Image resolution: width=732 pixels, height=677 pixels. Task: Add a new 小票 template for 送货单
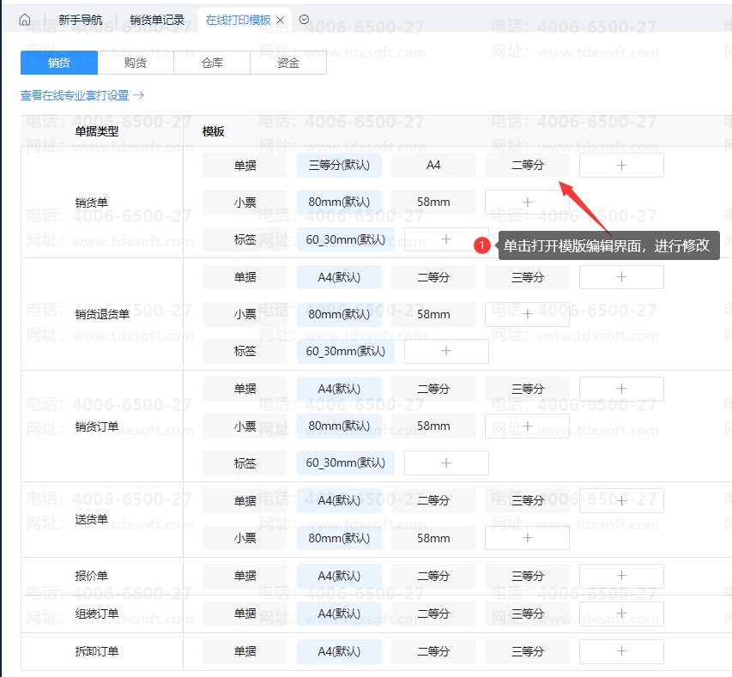pos(527,538)
